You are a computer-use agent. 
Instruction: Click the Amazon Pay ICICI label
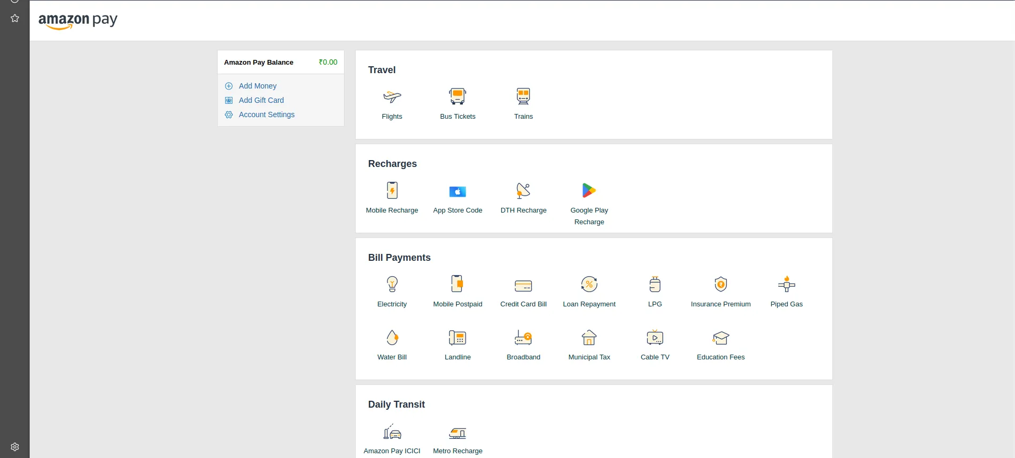[392, 451]
